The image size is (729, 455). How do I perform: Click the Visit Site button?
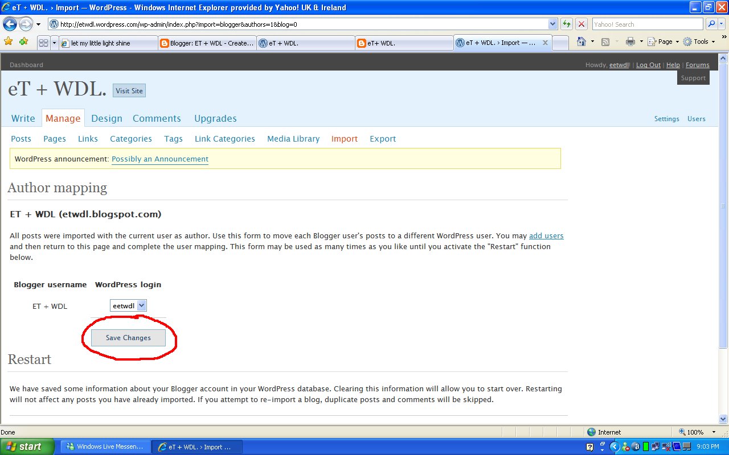point(129,90)
